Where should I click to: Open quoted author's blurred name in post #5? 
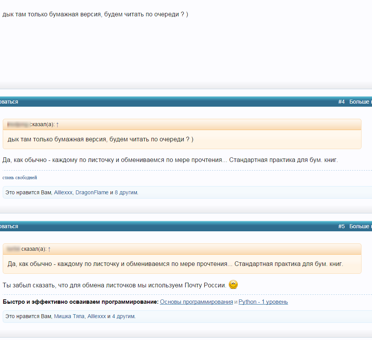click(14, 249)
